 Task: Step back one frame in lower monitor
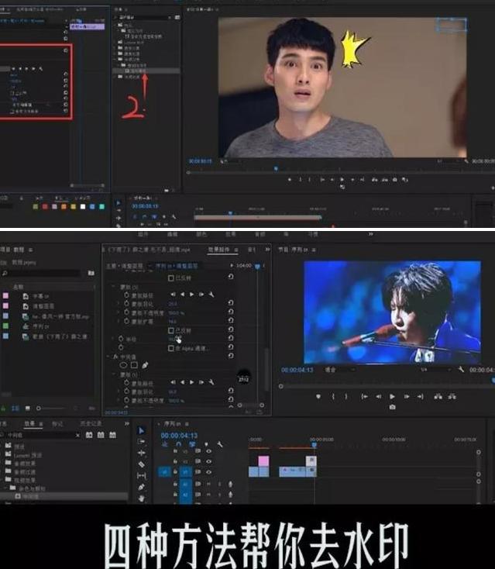(x=378, y=397)
